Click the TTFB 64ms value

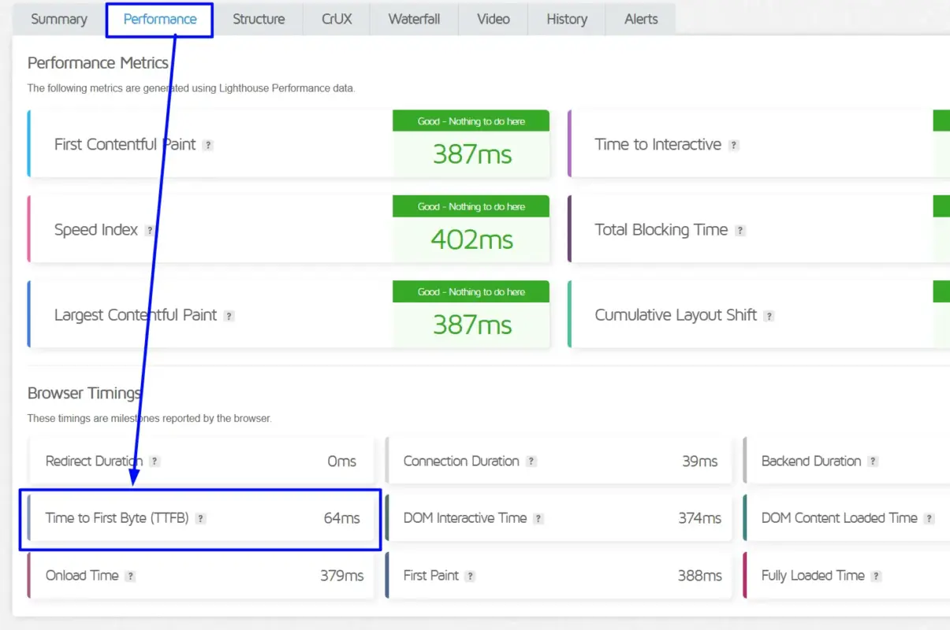click(342, 518)
